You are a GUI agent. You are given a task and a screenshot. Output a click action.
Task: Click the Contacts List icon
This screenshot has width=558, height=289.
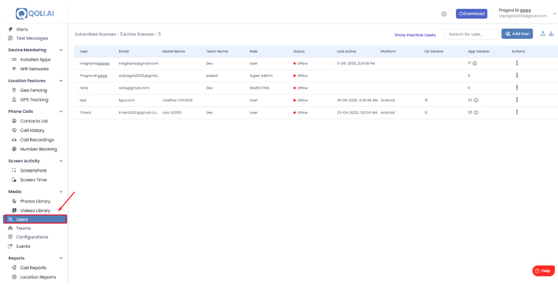(x=14, y=121)
